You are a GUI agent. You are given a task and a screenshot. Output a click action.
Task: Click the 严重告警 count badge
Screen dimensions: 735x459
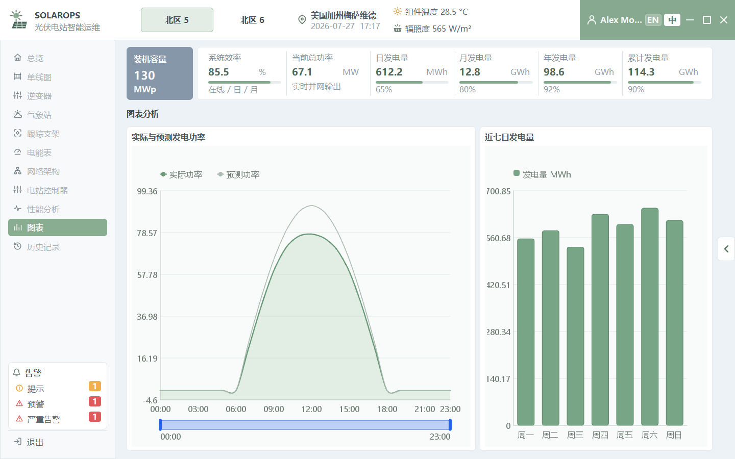94,417
